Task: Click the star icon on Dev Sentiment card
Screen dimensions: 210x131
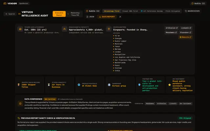Action: click(169, 85)
